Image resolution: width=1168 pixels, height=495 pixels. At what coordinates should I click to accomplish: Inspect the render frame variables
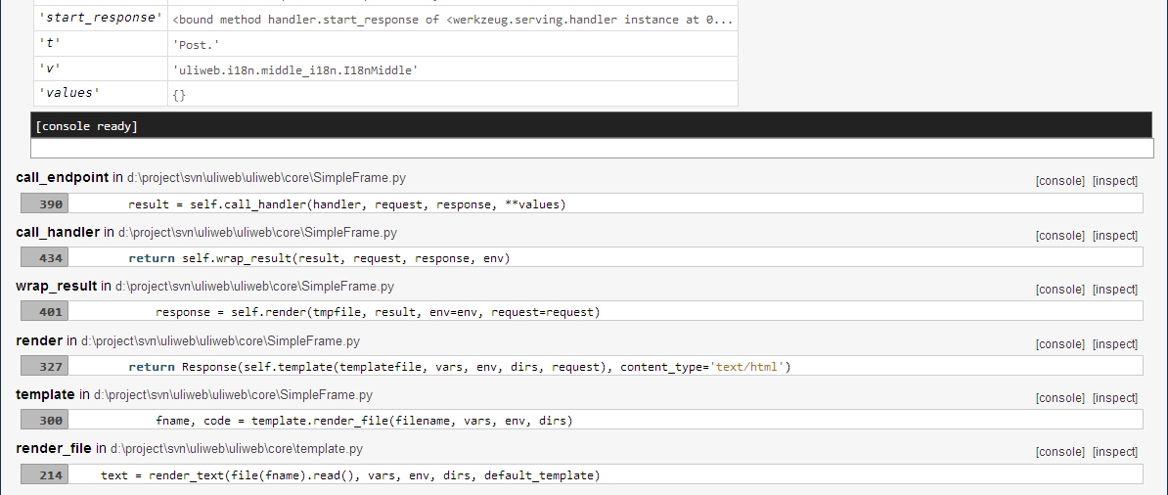click(x=1114, y=344)
